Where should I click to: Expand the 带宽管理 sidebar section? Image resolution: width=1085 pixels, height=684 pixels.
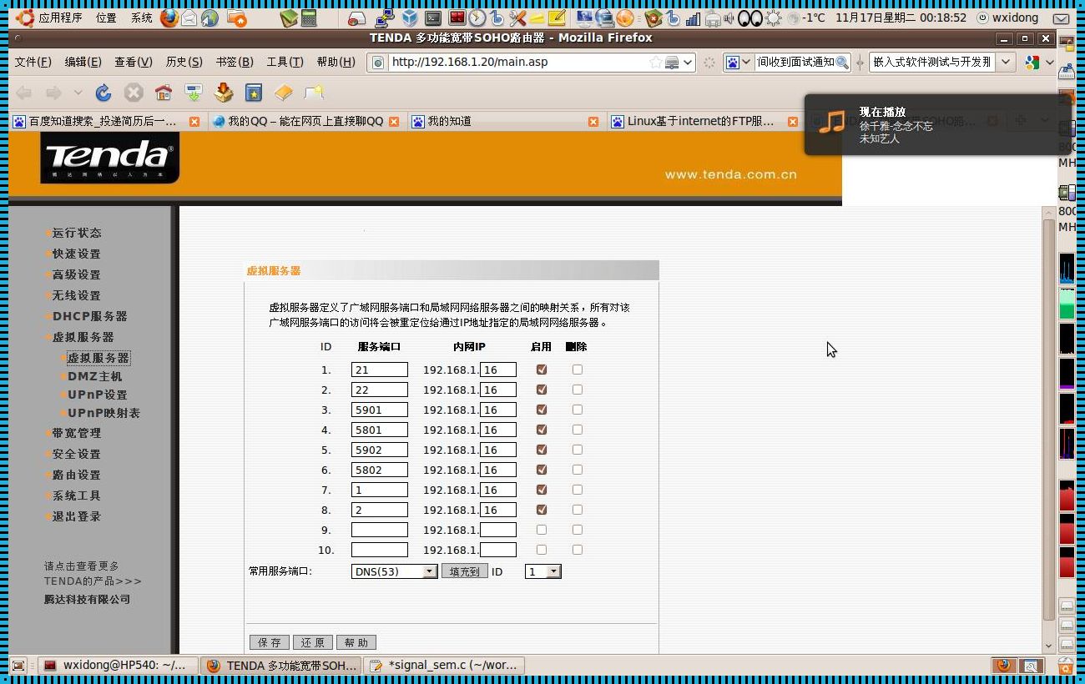[x=76, y=433]
